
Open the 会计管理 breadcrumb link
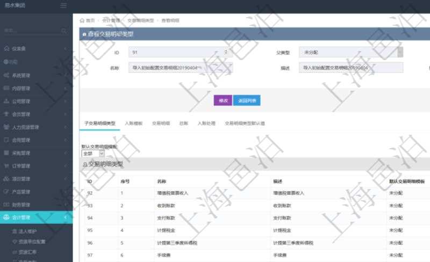coord(111,20)
